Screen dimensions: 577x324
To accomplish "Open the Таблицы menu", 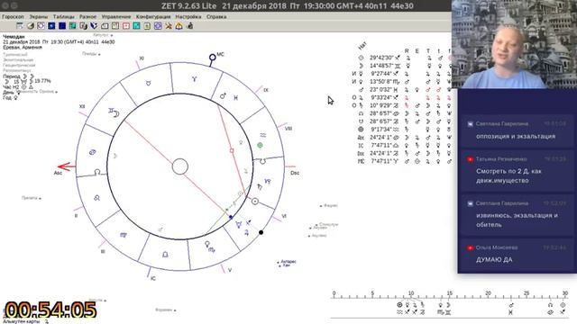I will [x=64, y=16].
